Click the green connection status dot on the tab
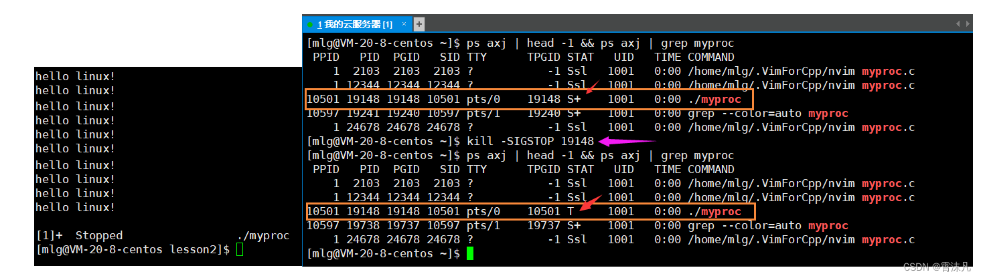This screenshot has width=981, height=278. [310, 24]
